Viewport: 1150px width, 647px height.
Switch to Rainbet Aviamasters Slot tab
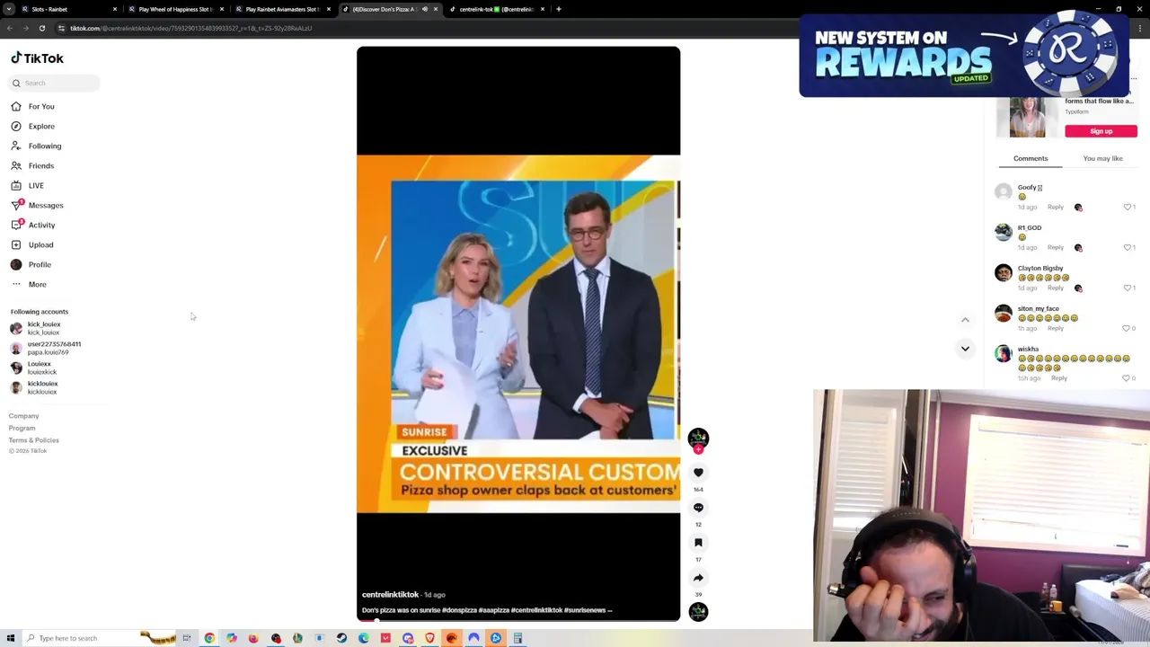click(282, 9)
